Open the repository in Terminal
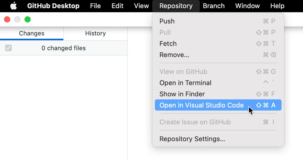303x161 pixels. [185, 83]
